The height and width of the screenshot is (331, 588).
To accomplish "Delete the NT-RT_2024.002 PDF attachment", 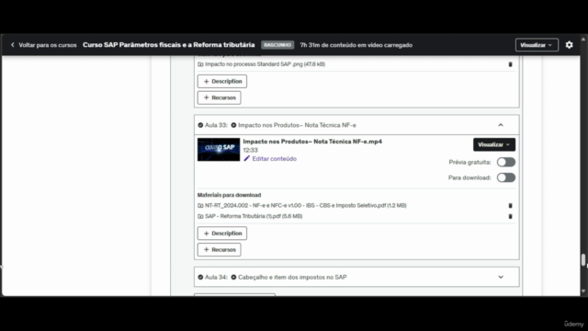I will (510, 206).
